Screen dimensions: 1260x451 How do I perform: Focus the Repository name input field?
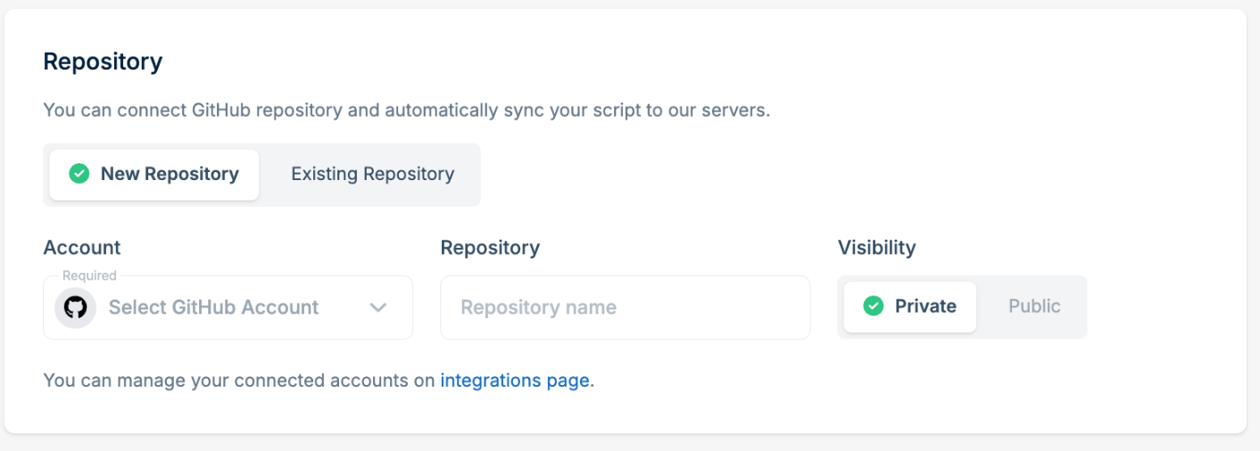click(625, 307)
